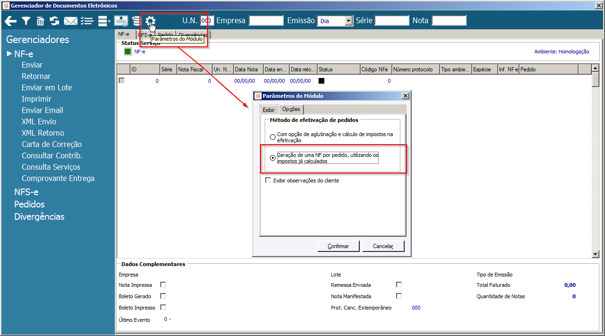The image size is (605, 336).
Task: Open Retornar in the sidebar
Action: coord(36,76)
